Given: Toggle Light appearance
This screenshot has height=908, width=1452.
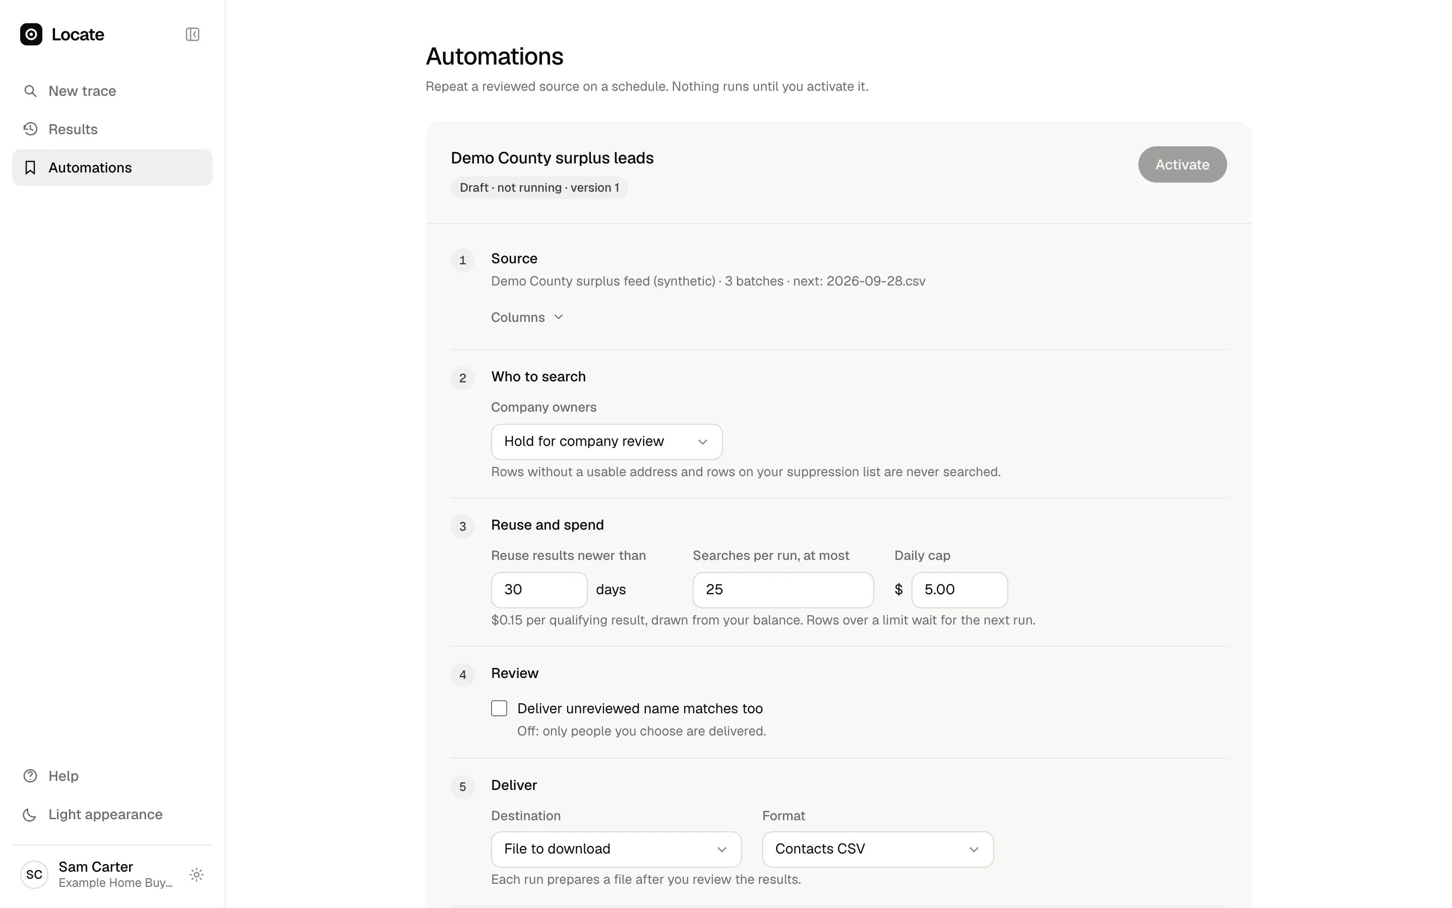Looking at the screenshot, I should coord(112,814).
